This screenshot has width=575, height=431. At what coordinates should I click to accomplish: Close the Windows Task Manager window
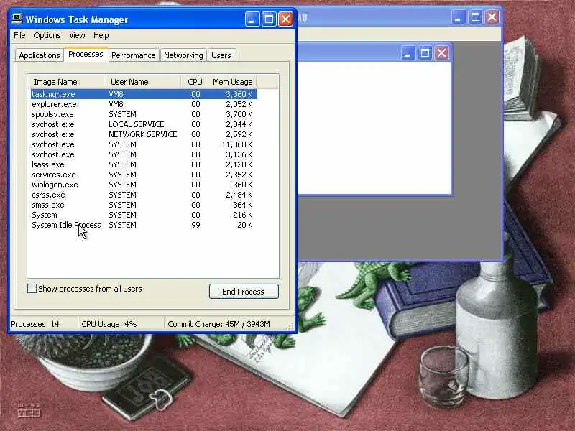pos(285,19)
